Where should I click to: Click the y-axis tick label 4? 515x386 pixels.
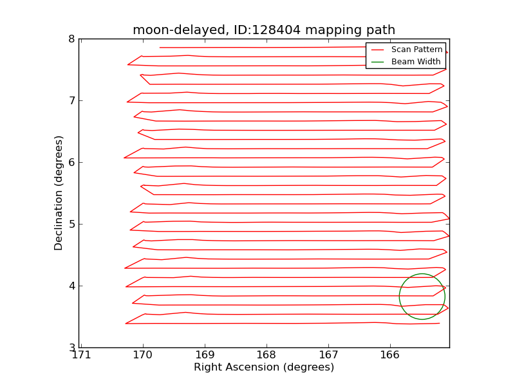coord(72,286)
